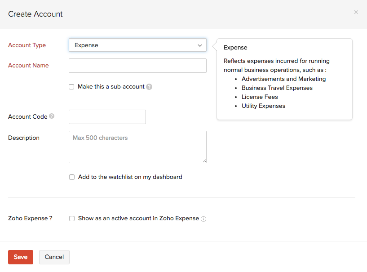
Task: Check Show as an active account in Zoho Expense
Action: tap(72, 218)
